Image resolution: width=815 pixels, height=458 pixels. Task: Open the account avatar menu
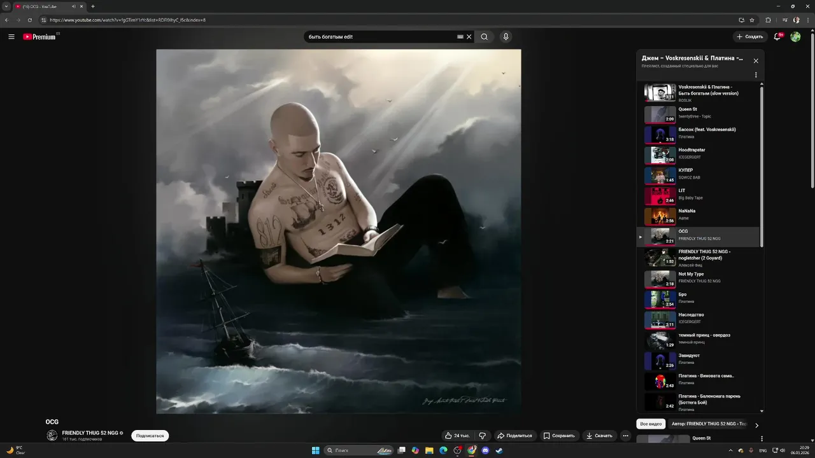click(x=796, y=37)
